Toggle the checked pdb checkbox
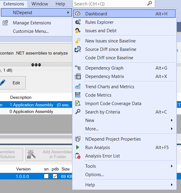This screenshot has height=193, width=181. pos(55,176)
